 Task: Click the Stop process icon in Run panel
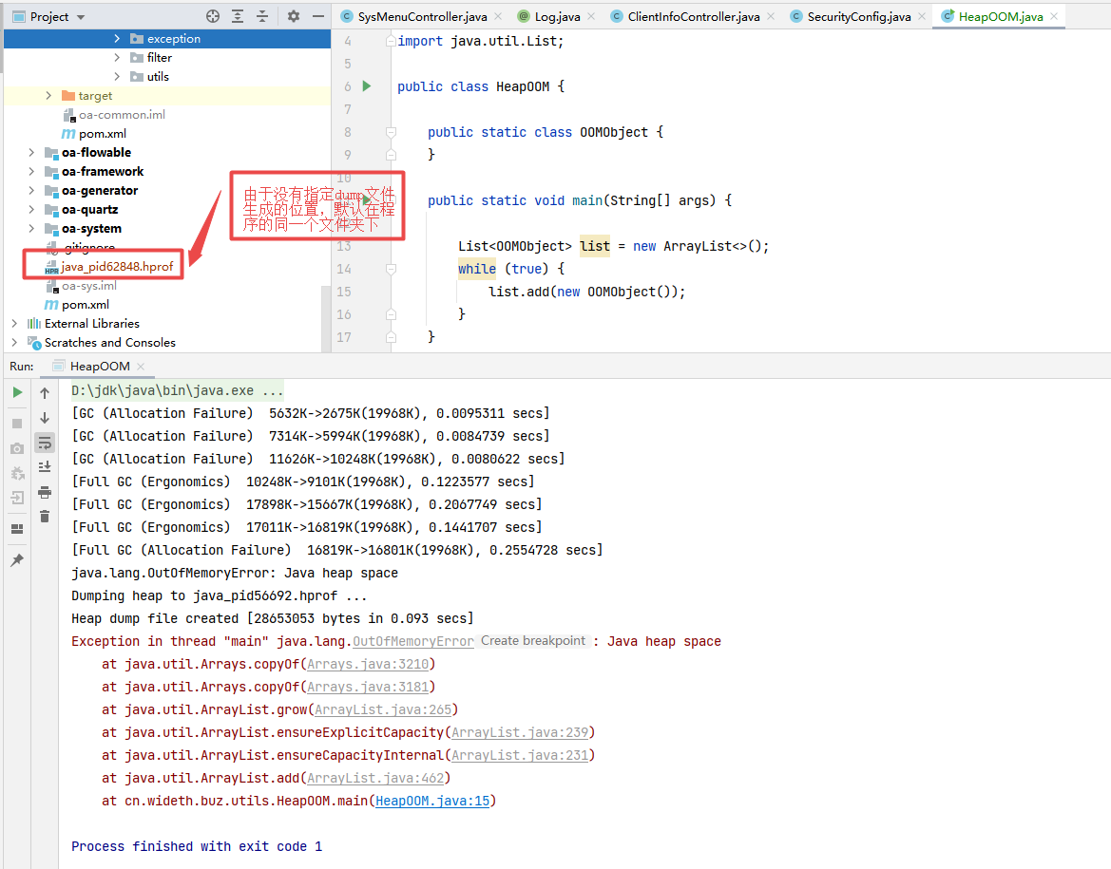pos(18,424)
